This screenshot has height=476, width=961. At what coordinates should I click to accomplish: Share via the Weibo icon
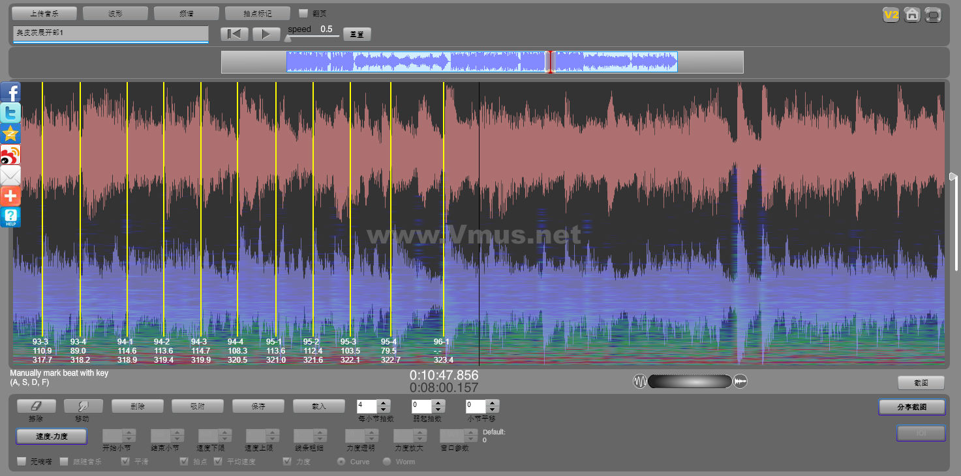(x=10, y=155)
